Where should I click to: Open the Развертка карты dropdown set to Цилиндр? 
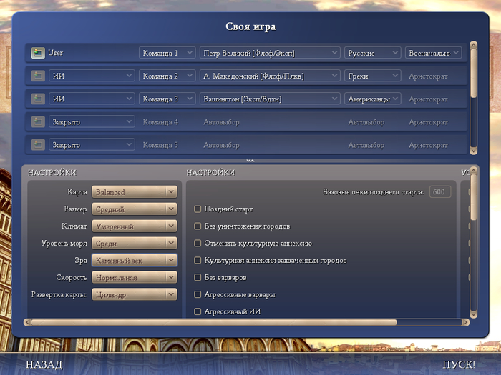point(135,294)
